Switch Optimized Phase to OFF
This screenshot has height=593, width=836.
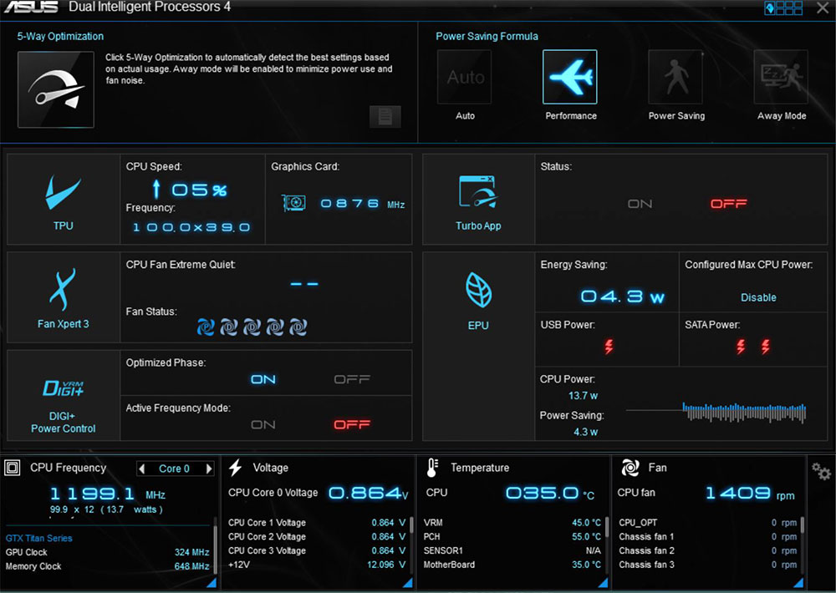coord(352,379)
